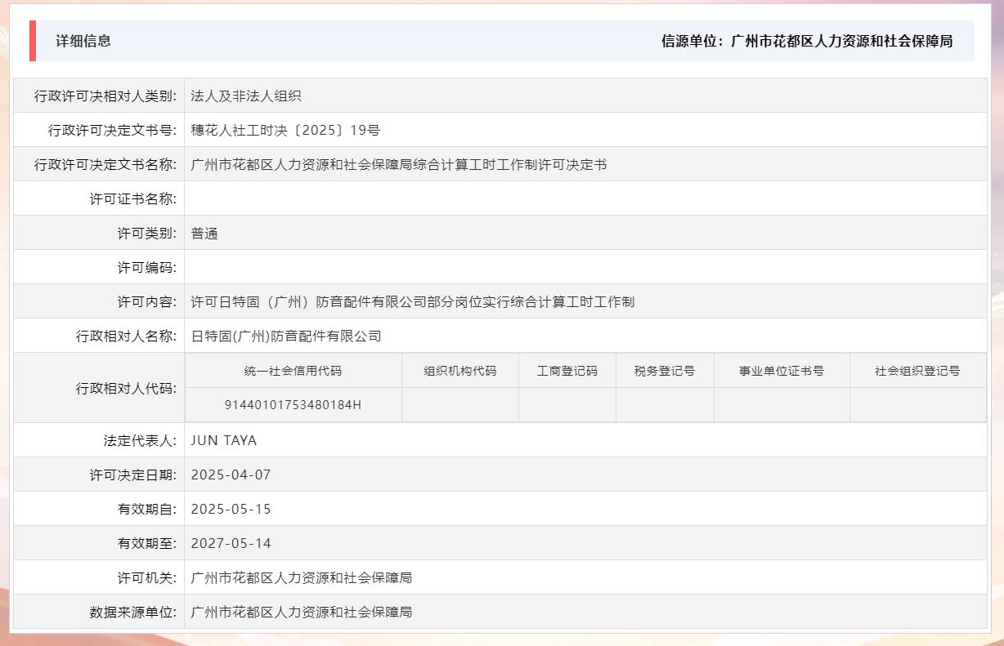The height and width of the screenshot is (646, 1004).
Task: Select the credit code 91440101753480184H
Action: (293, 404)
